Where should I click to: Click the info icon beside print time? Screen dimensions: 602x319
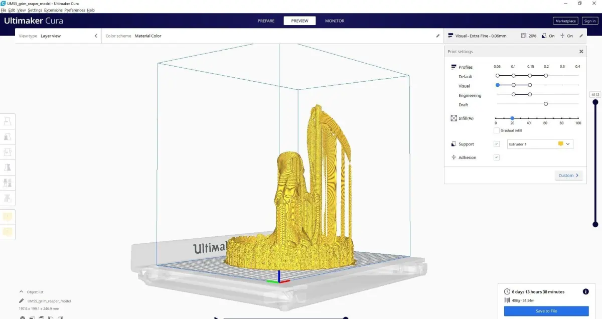[585, 291]
